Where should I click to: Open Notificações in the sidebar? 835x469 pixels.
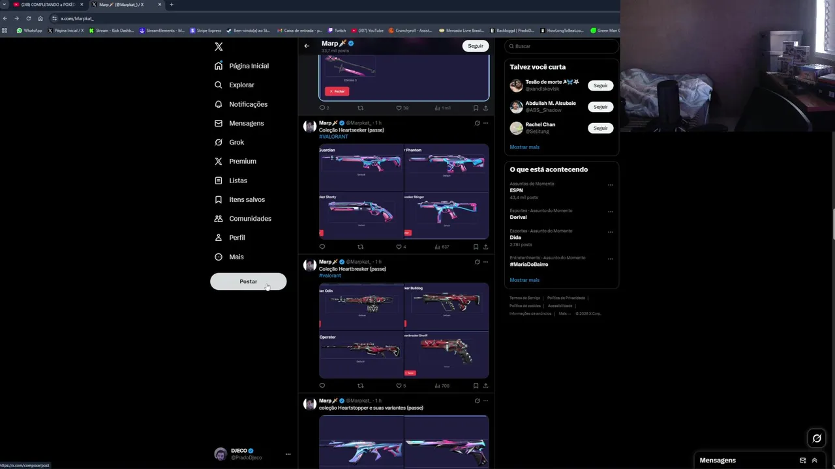coord(241,104)
